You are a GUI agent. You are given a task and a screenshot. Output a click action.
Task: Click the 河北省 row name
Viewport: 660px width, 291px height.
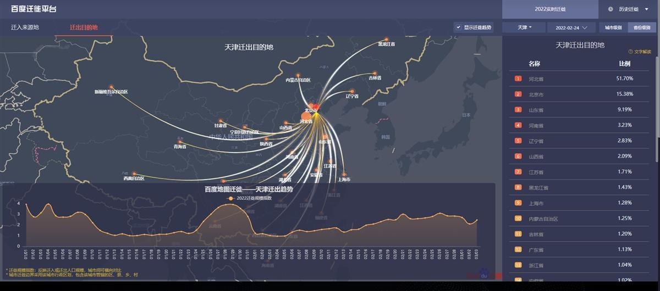(x=536, y=79)
